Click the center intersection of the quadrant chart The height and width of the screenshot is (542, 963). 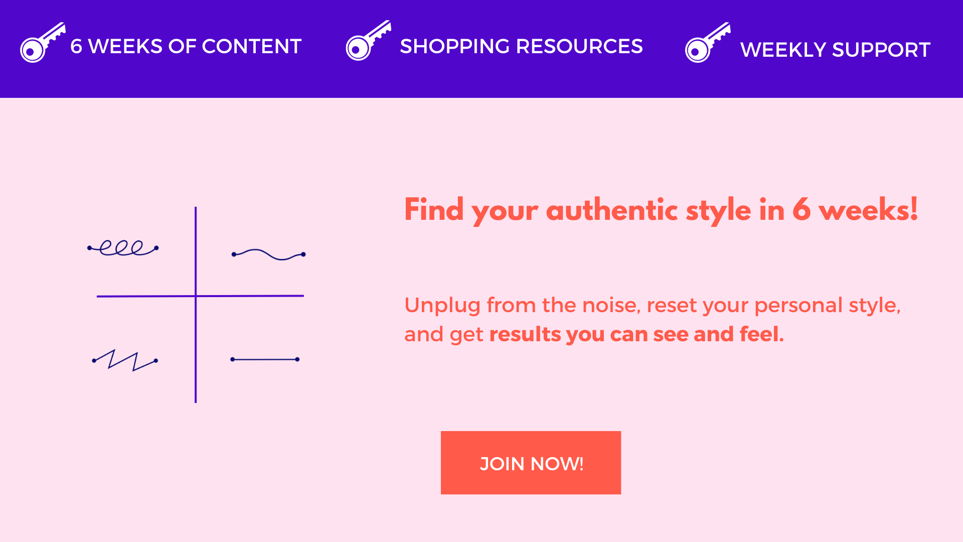tap(196, 296)
